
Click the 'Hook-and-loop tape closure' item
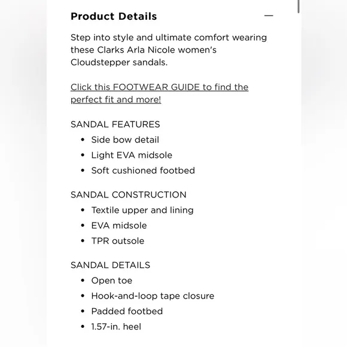coord(153,296)
